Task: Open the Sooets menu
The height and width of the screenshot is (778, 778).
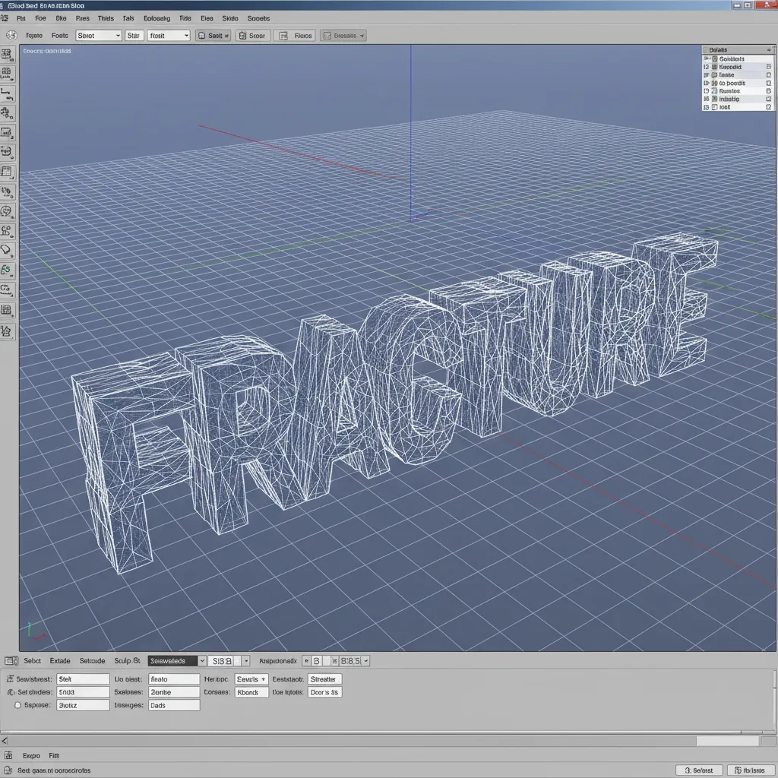Action: 258,18
